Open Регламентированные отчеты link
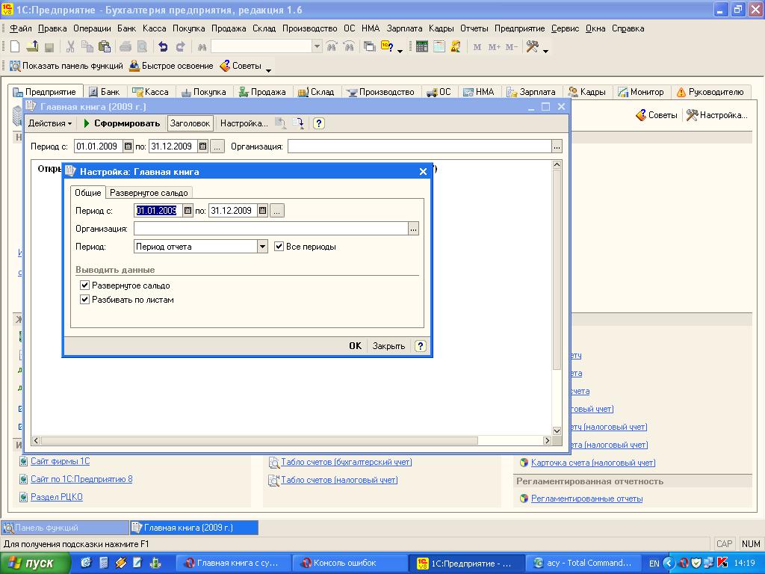This screenshot has width=765, height=574. [x=586, y=499]
